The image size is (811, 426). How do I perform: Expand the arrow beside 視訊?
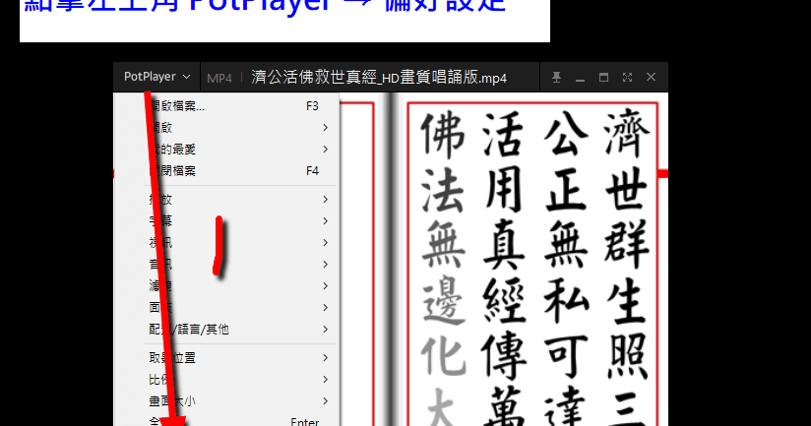(x=326, y=242)
